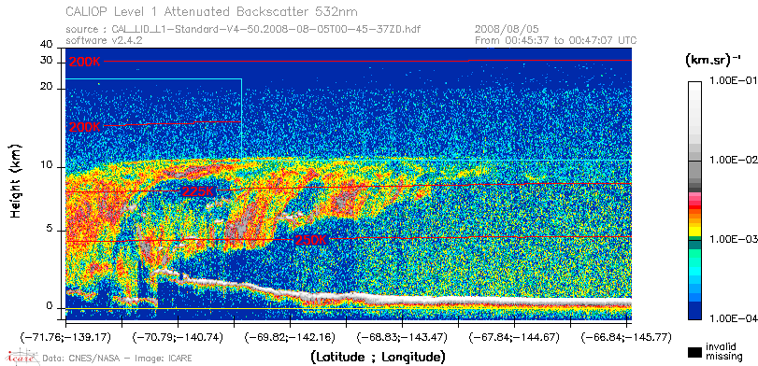Image resolution: width=758 pixels, height=366 pixels.
Task: Click the '200K' label inside the cyan box
Action: click(85, 128)
